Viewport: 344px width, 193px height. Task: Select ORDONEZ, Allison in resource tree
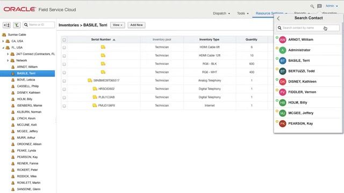coord(29,144)
